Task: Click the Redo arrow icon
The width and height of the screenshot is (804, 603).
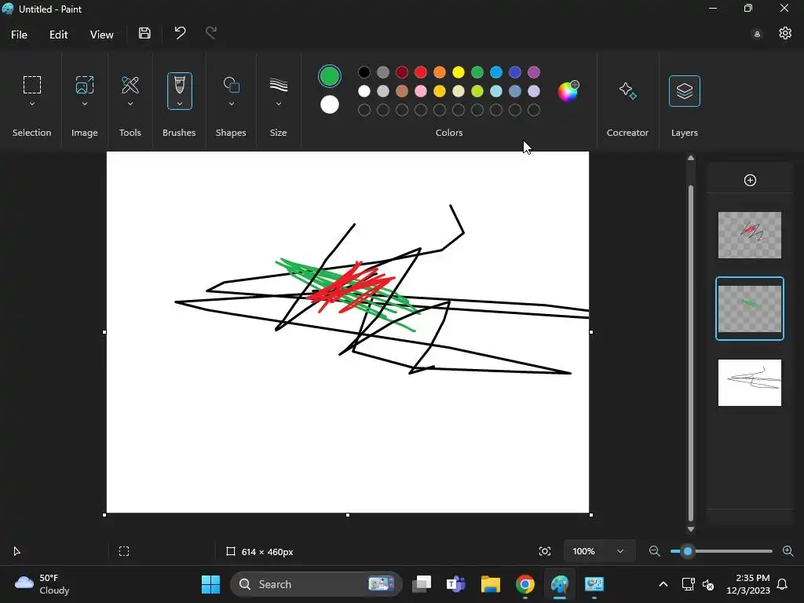Action: [210, 33]
